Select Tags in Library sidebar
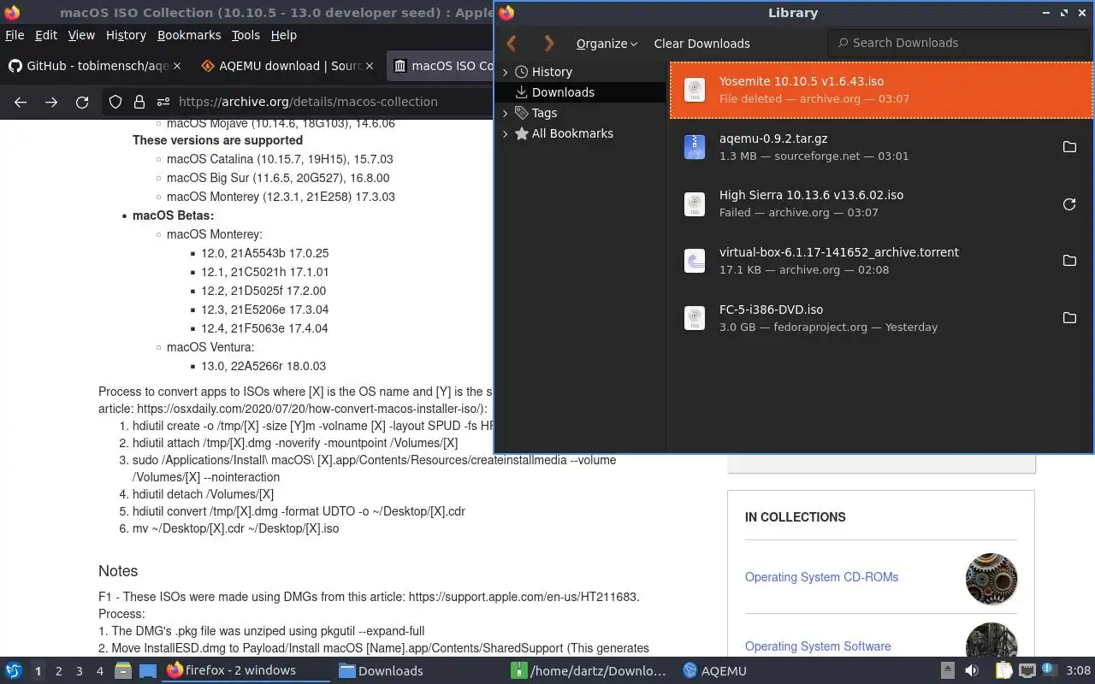 pos(544,113)
